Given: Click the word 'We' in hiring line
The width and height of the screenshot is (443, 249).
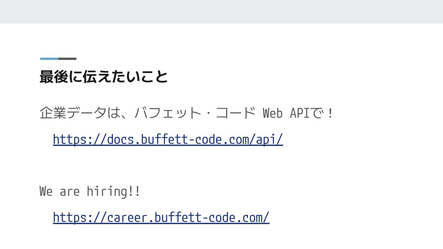Looking at the screenshot, I should point(46,191).
